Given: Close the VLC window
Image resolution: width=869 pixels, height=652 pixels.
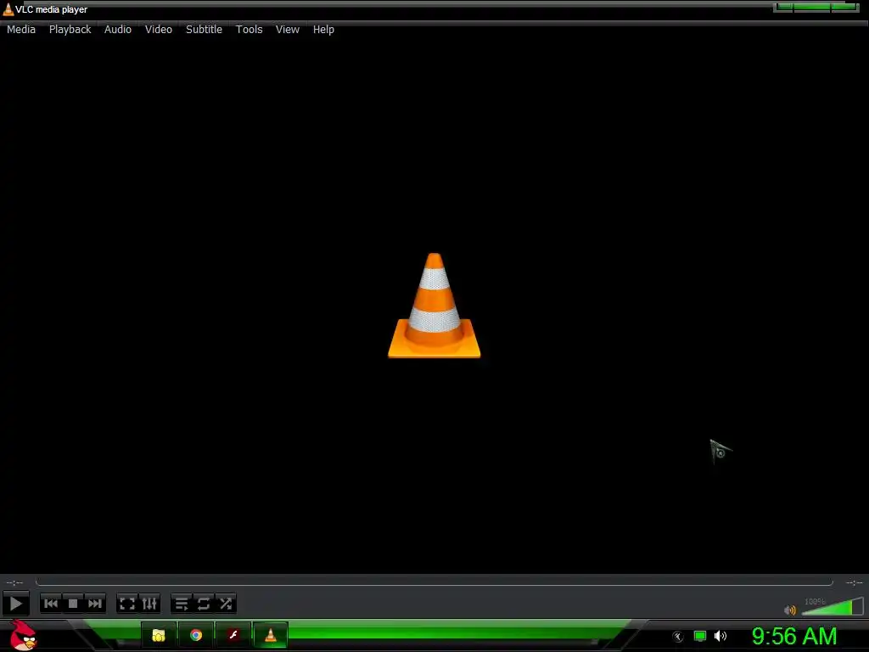Looking at the screenshot, I should (845, 7).
